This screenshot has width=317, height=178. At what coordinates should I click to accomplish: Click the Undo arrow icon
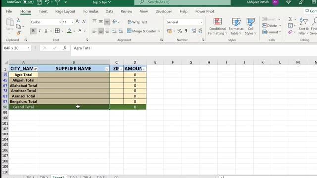(47, 2)
